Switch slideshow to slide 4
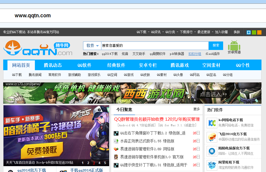The height and width of the screenshot is (172, 266). (x=99, y=163)
